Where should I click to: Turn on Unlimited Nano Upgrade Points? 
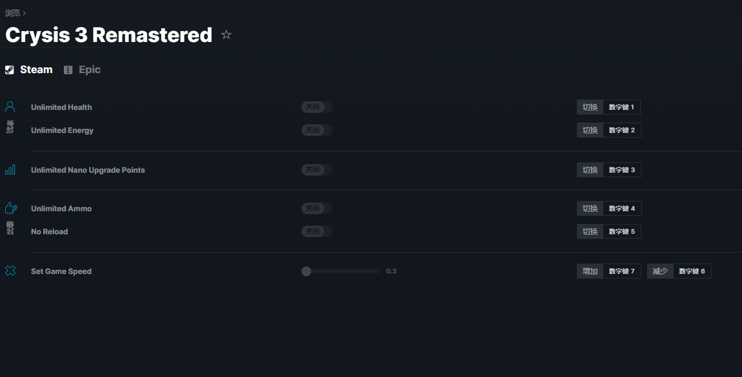317,170
